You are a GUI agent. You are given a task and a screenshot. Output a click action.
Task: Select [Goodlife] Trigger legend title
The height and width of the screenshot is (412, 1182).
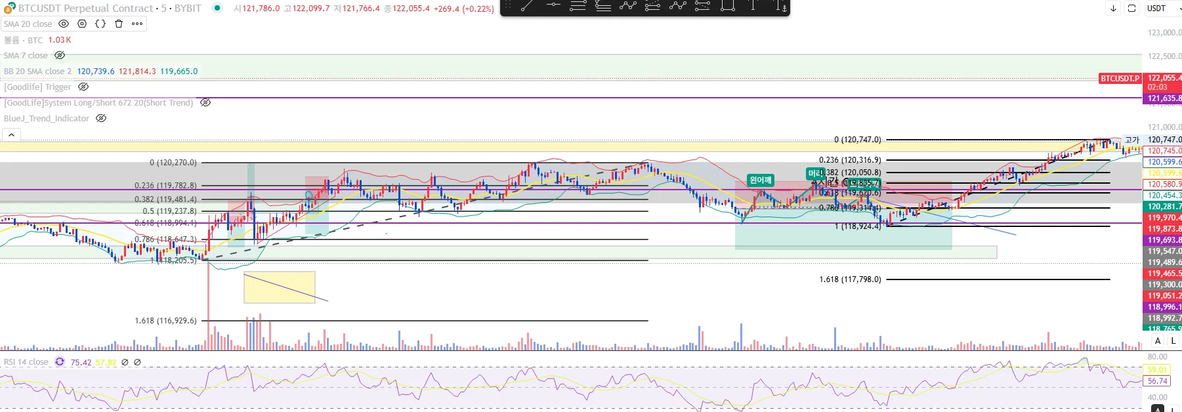tap(37, 87)
